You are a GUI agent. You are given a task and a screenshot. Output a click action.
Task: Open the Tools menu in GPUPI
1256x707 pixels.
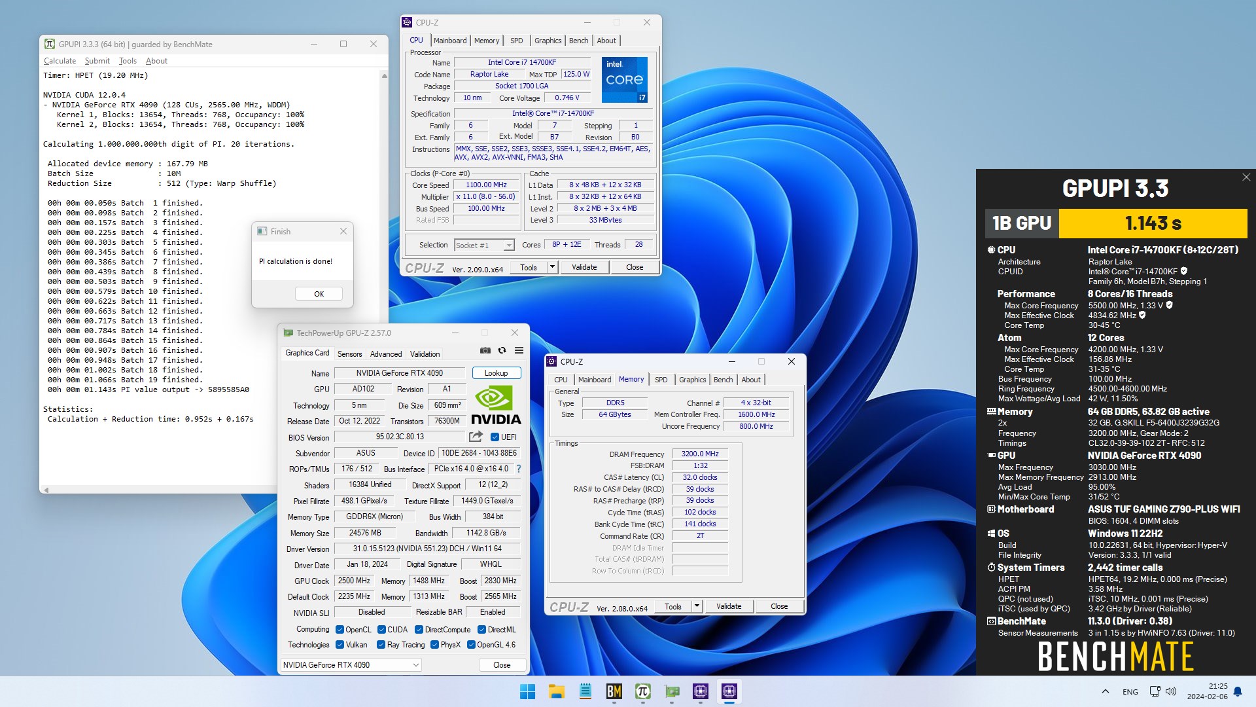coord(128,61)
